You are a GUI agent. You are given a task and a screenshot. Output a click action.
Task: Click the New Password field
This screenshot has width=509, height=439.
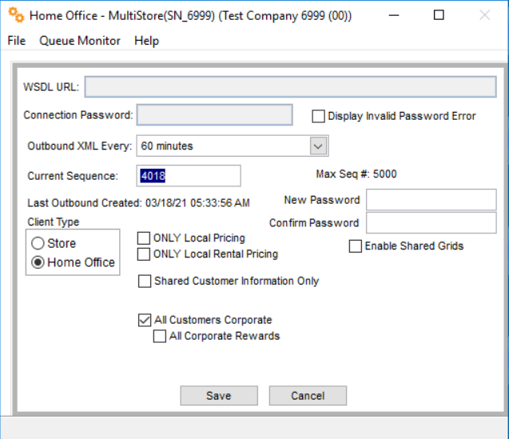point(431,200)
